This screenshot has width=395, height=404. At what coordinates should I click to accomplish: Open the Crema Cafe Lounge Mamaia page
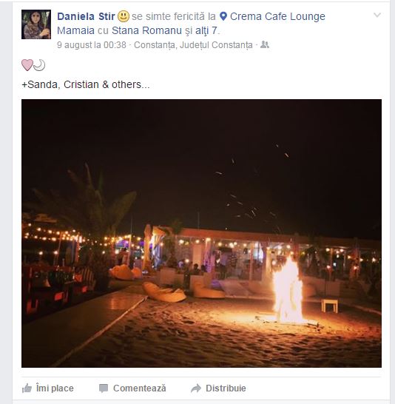click(191, 24)
